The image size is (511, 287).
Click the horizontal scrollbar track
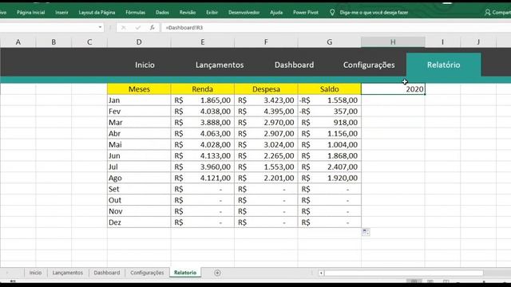403,273
